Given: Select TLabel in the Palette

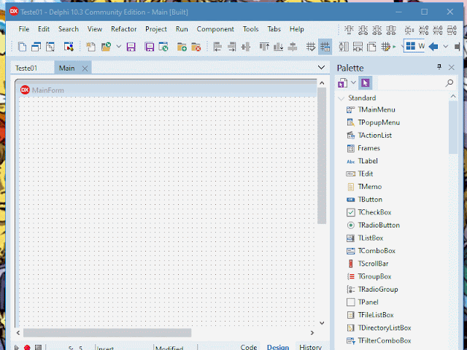Looking at the screenshot, I should pyautogui.click(x=368, y=161).
